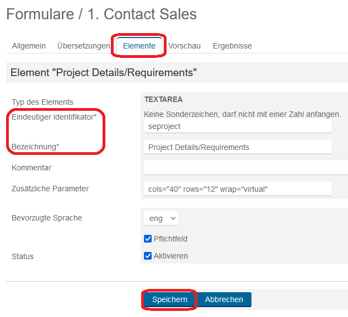Click the 'Bevorzugte Sprache' label text
The width and height of the screenshot is (348, 317).
pyautogui.click(x=47, y=218)
